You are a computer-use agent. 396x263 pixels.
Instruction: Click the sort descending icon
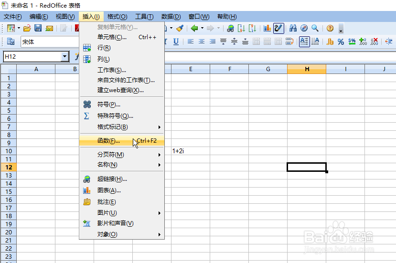pos(252,28)
